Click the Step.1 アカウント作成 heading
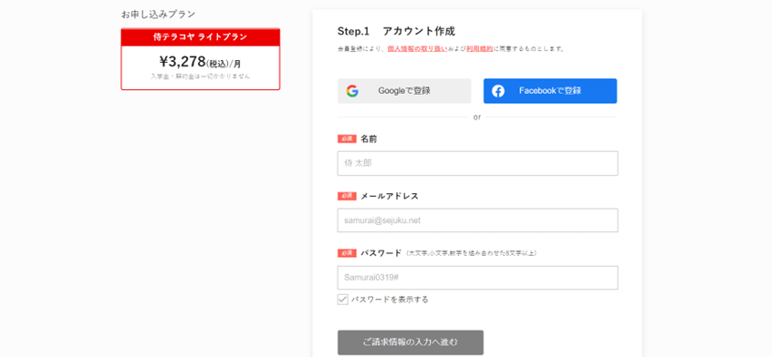This screenshot has width=772, height=357. click(x=396, y=32)
